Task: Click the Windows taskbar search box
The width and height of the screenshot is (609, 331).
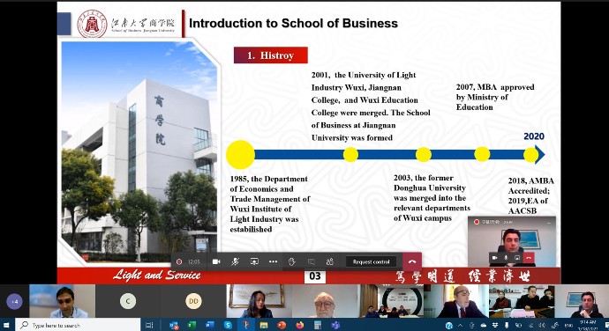Action: tap(78, 325)
